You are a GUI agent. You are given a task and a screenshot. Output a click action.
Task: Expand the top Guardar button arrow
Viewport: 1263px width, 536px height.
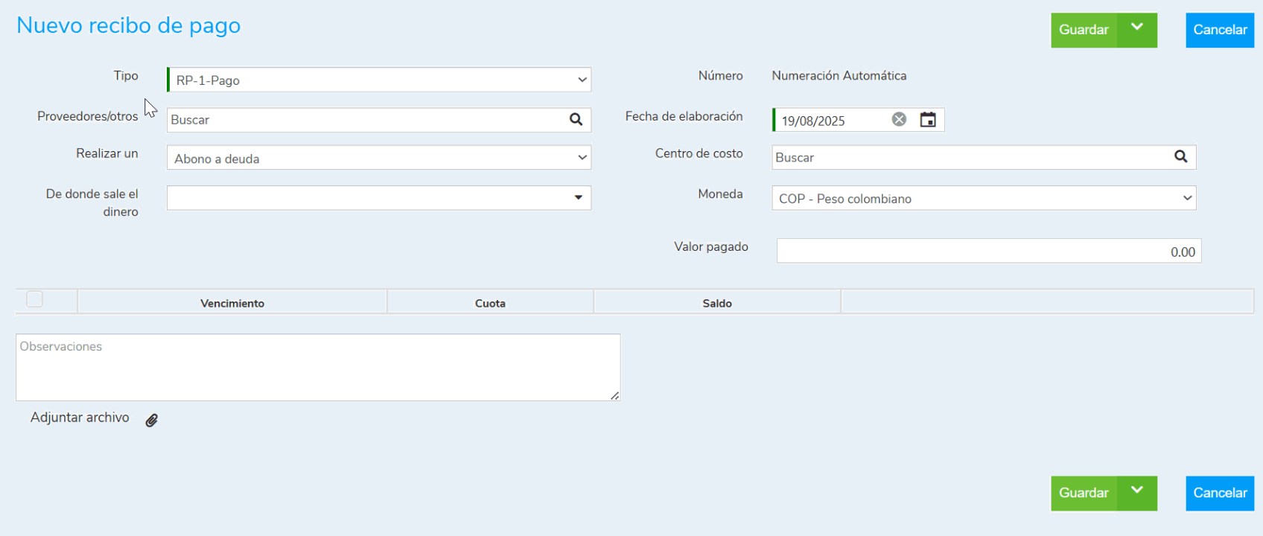click(1137, 30)
